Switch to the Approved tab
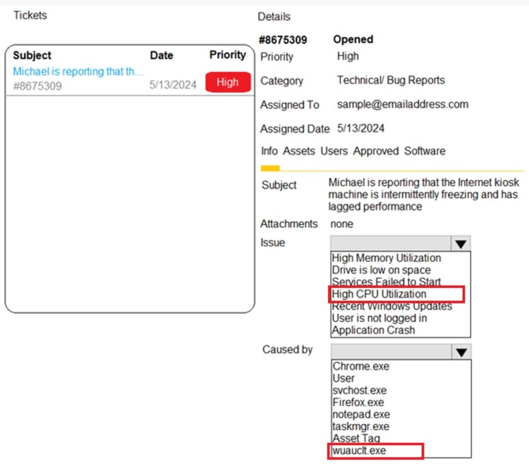Screen dimensions: 529x469 376,151
